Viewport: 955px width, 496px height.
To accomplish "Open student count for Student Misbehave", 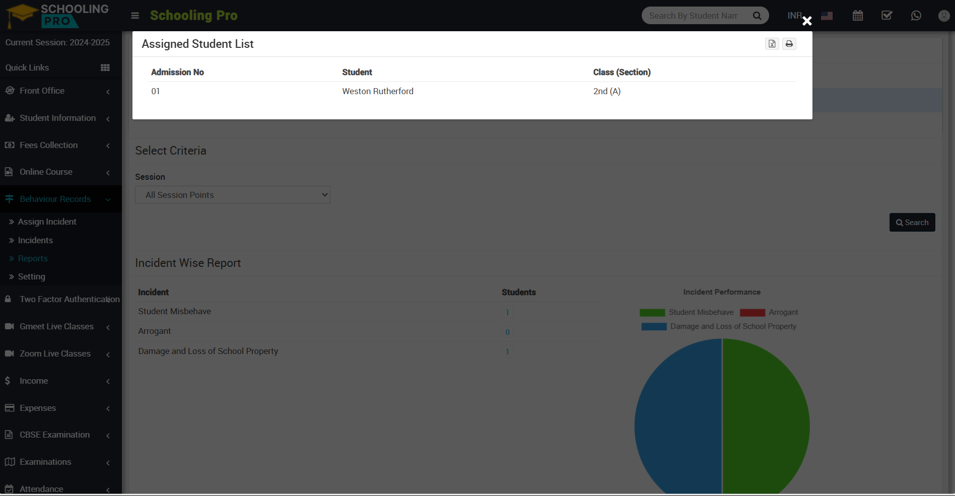I will pyautogui.click(x=507, y=312).
